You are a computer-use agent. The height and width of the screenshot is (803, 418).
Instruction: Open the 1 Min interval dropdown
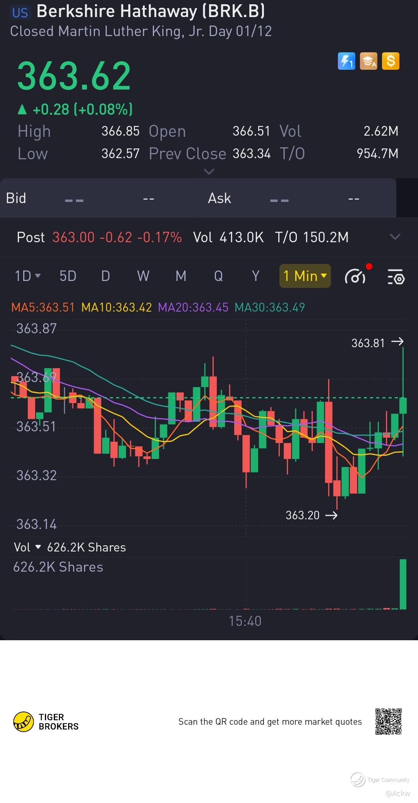pos(305,276)
